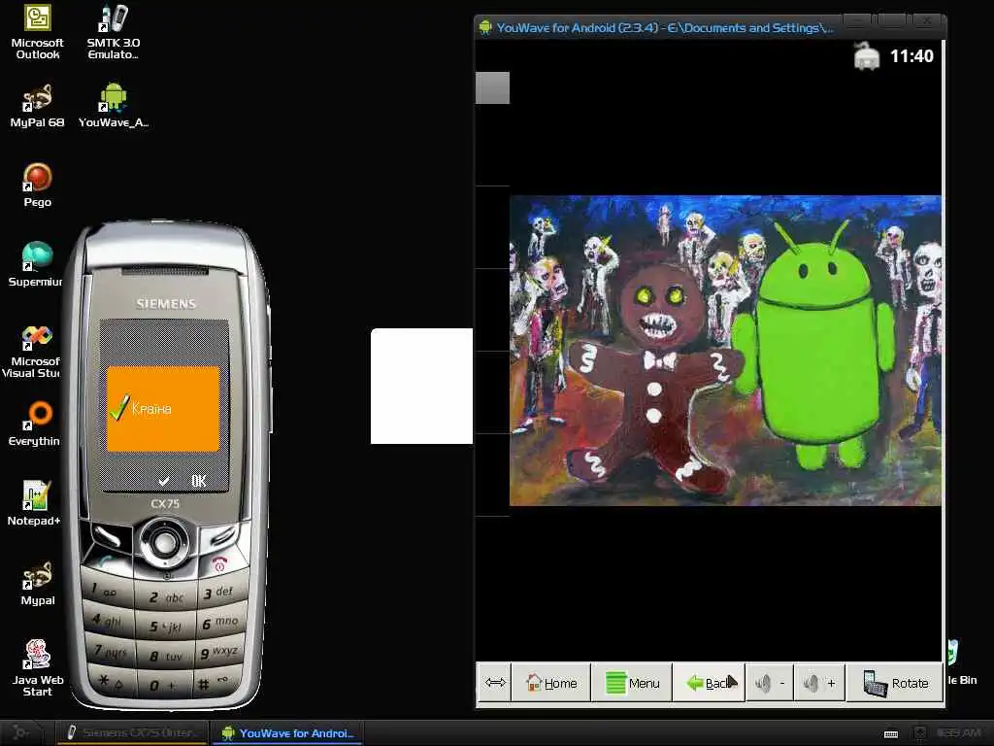Click the YouWave window title bar Android icon
Image resolution: width=994 pixels, height=746 pixels.
[485, 27]
